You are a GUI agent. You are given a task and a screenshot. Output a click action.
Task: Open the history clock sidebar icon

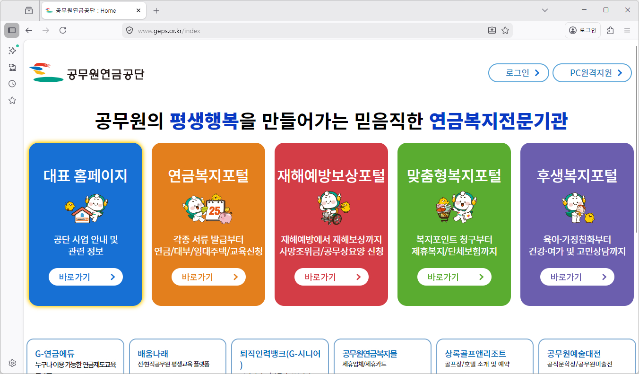[12, 84]
